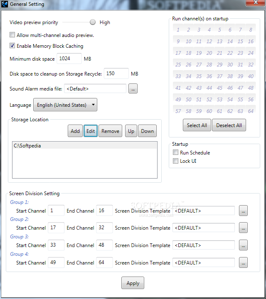Click the Video preview priority slider thumb

click(x=93, y=22)
